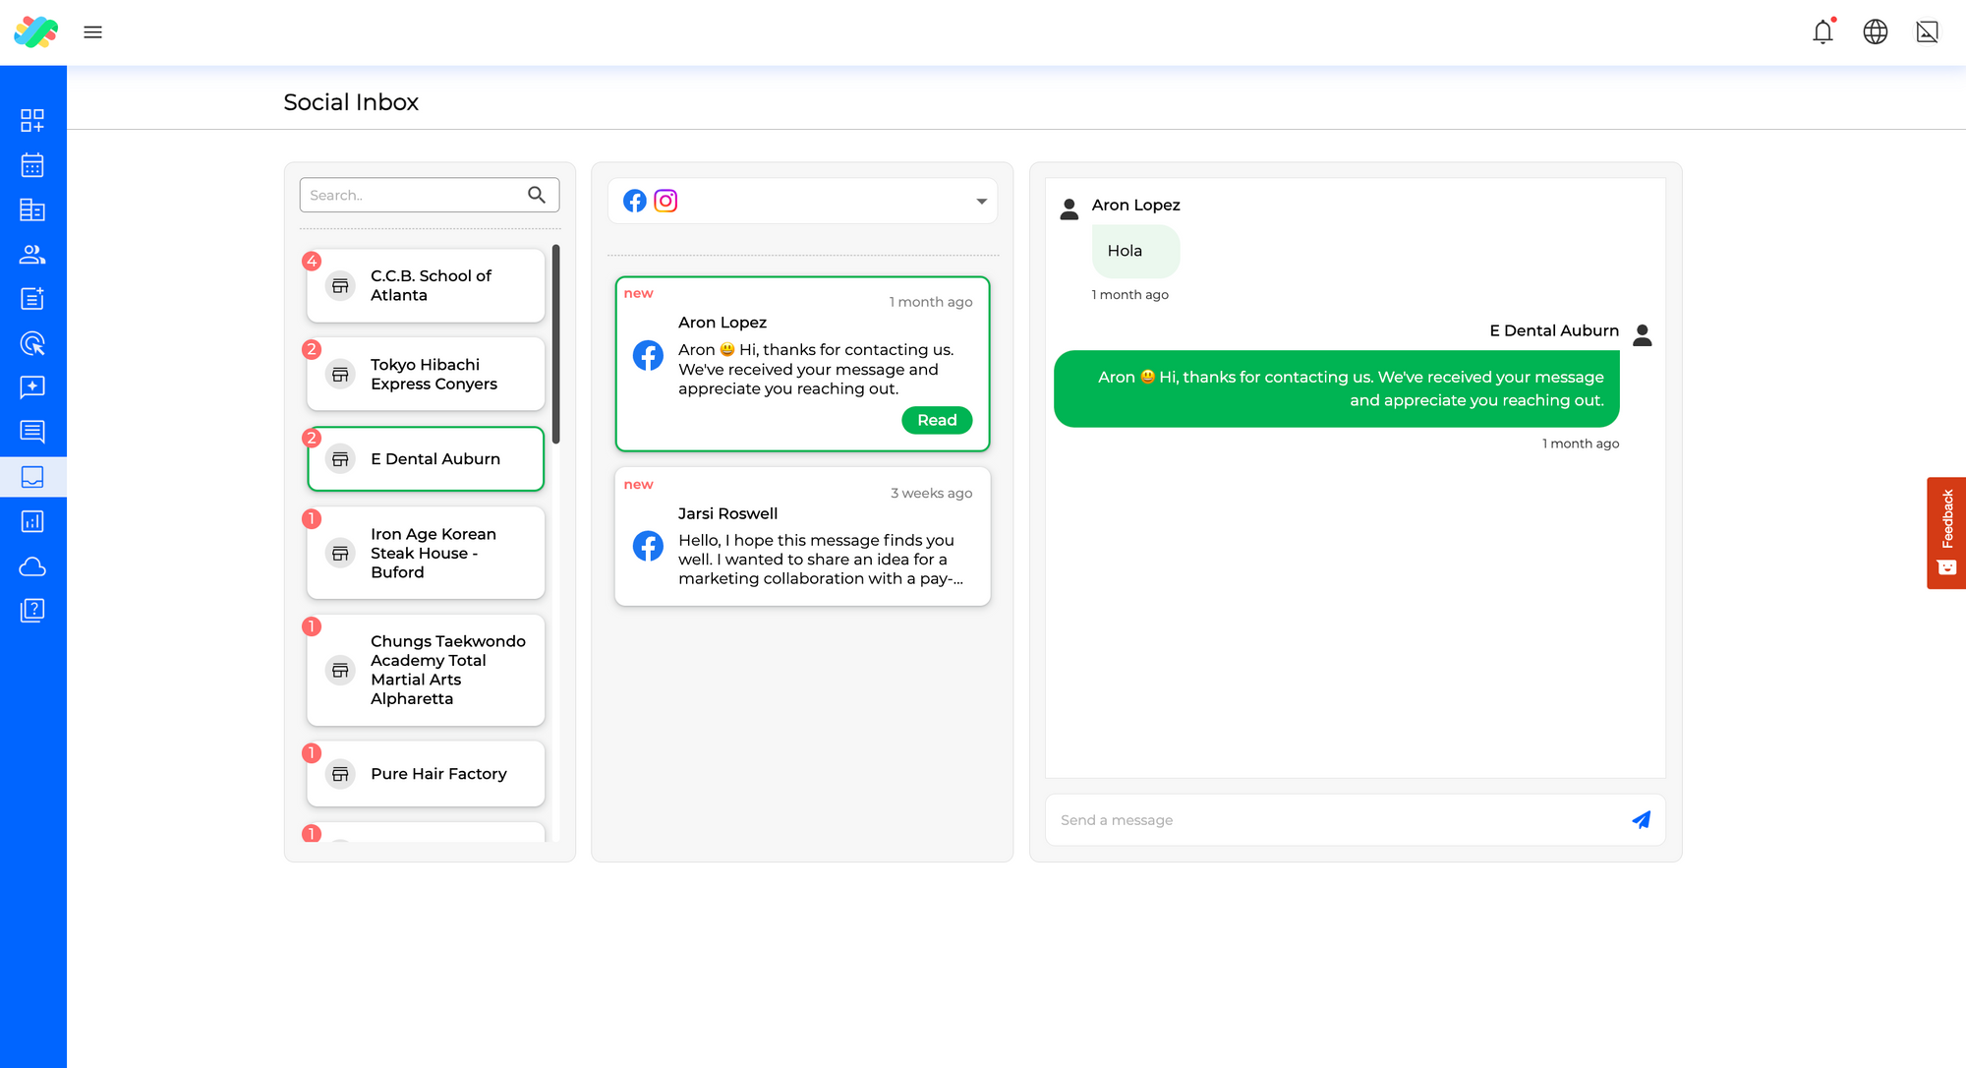Select the Instagram channel filter icon

point(665,201)
